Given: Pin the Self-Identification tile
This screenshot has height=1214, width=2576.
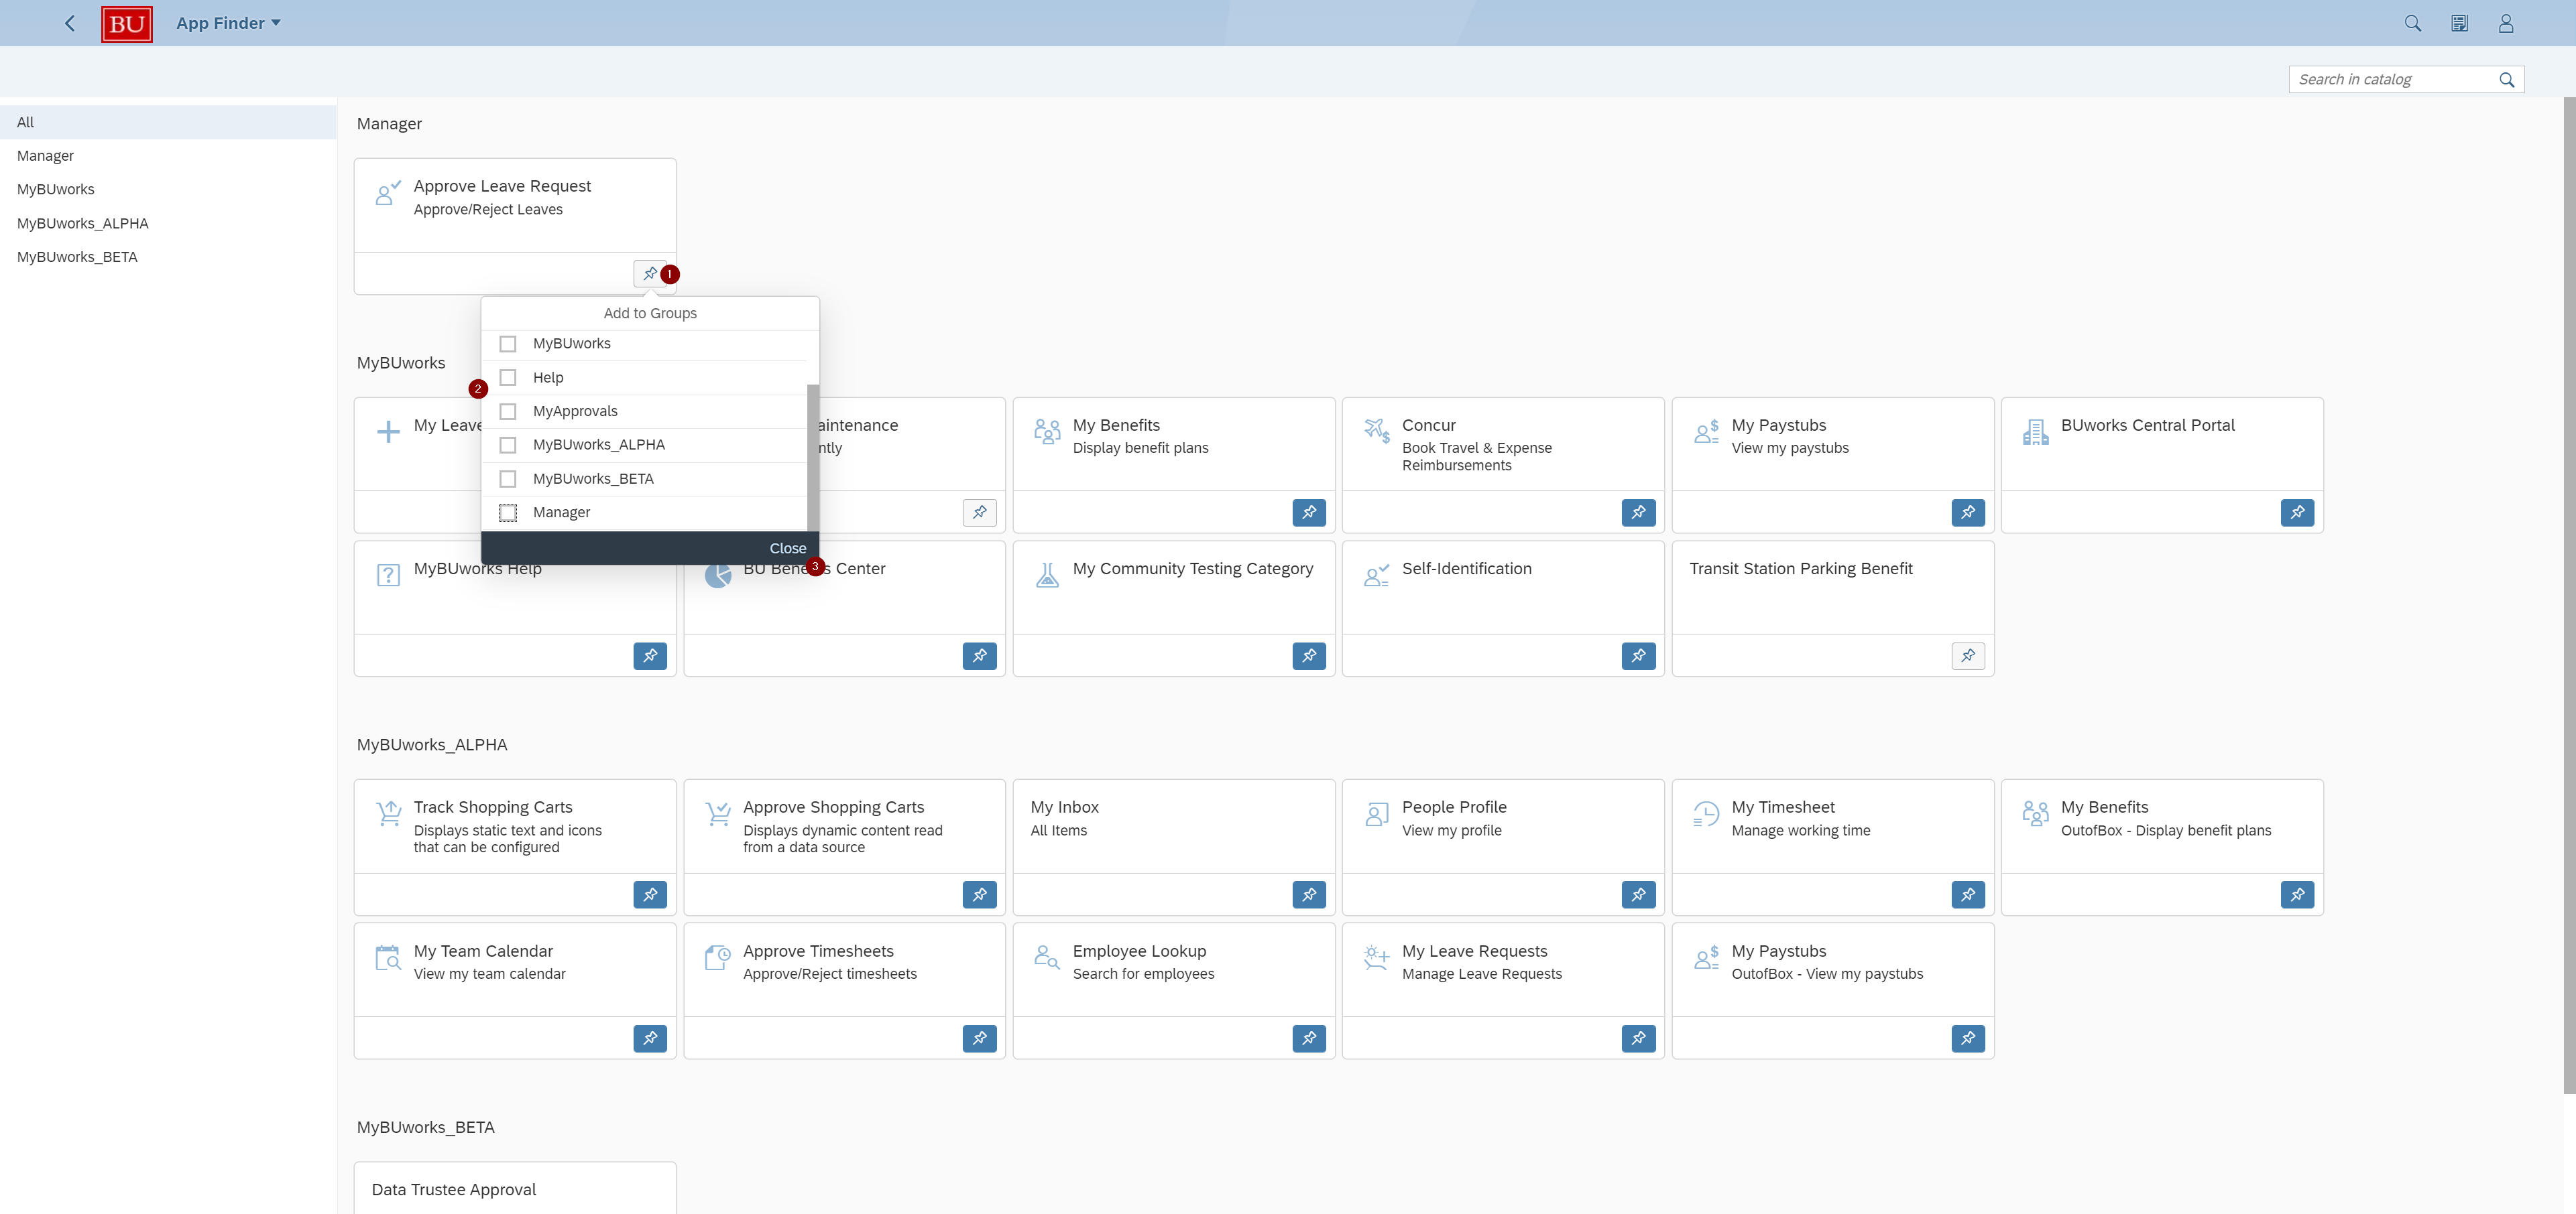Looking at the screenshot, I should click(1638, 657).
